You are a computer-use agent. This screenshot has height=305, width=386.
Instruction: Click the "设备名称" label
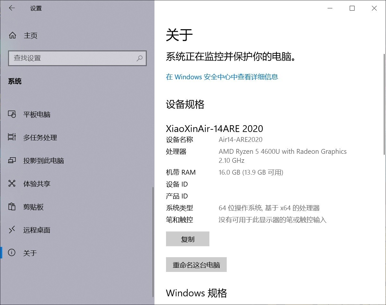(180, 140)
